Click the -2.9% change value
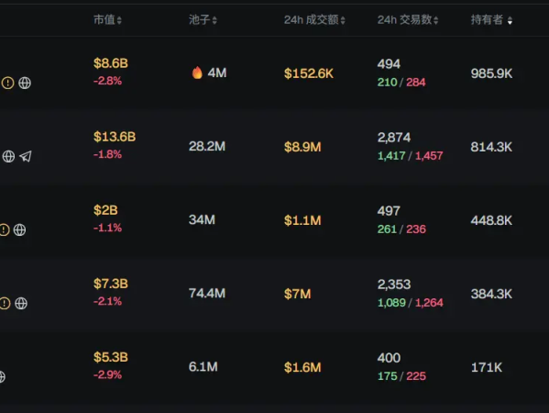The height and width of the screenshot is (413, 549). [107, 374]
